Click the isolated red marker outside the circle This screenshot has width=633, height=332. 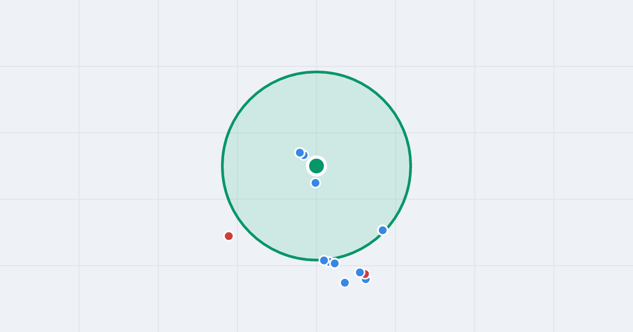point(228,236)
